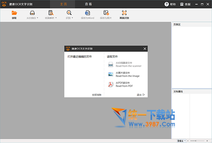212x143 pixels.
Task: Click the 打开最近编辑的文件 heading
Action: (79, 56)
